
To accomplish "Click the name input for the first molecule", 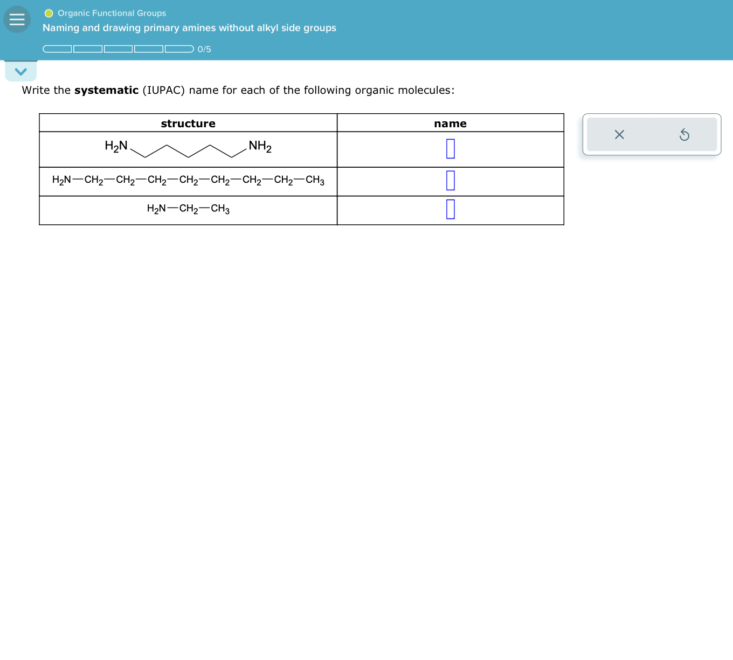I will (x=450, y=149).
